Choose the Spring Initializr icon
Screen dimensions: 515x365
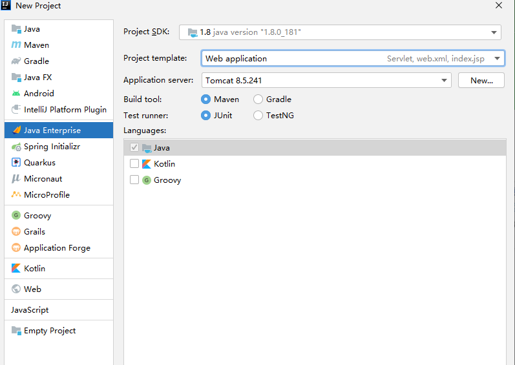click(16, 147)
